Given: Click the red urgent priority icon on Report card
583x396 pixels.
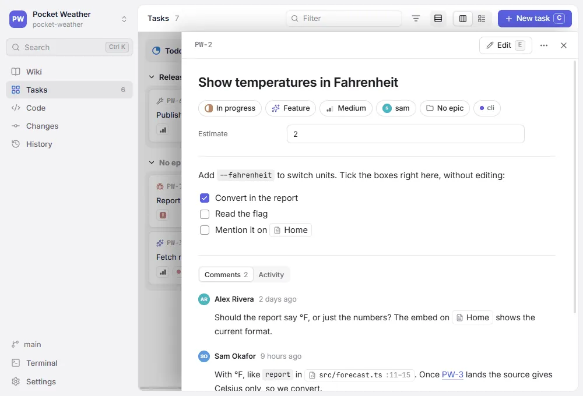Looking at the screenshot, I should click(x=163, y=215).
